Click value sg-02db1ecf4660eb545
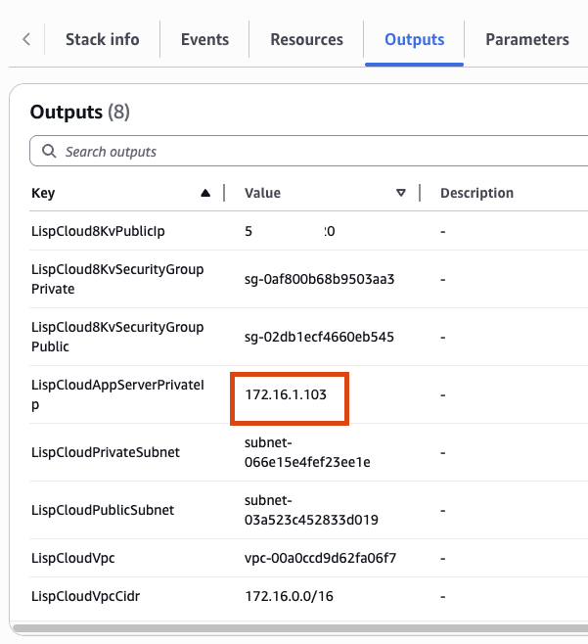 click(319, 337)
